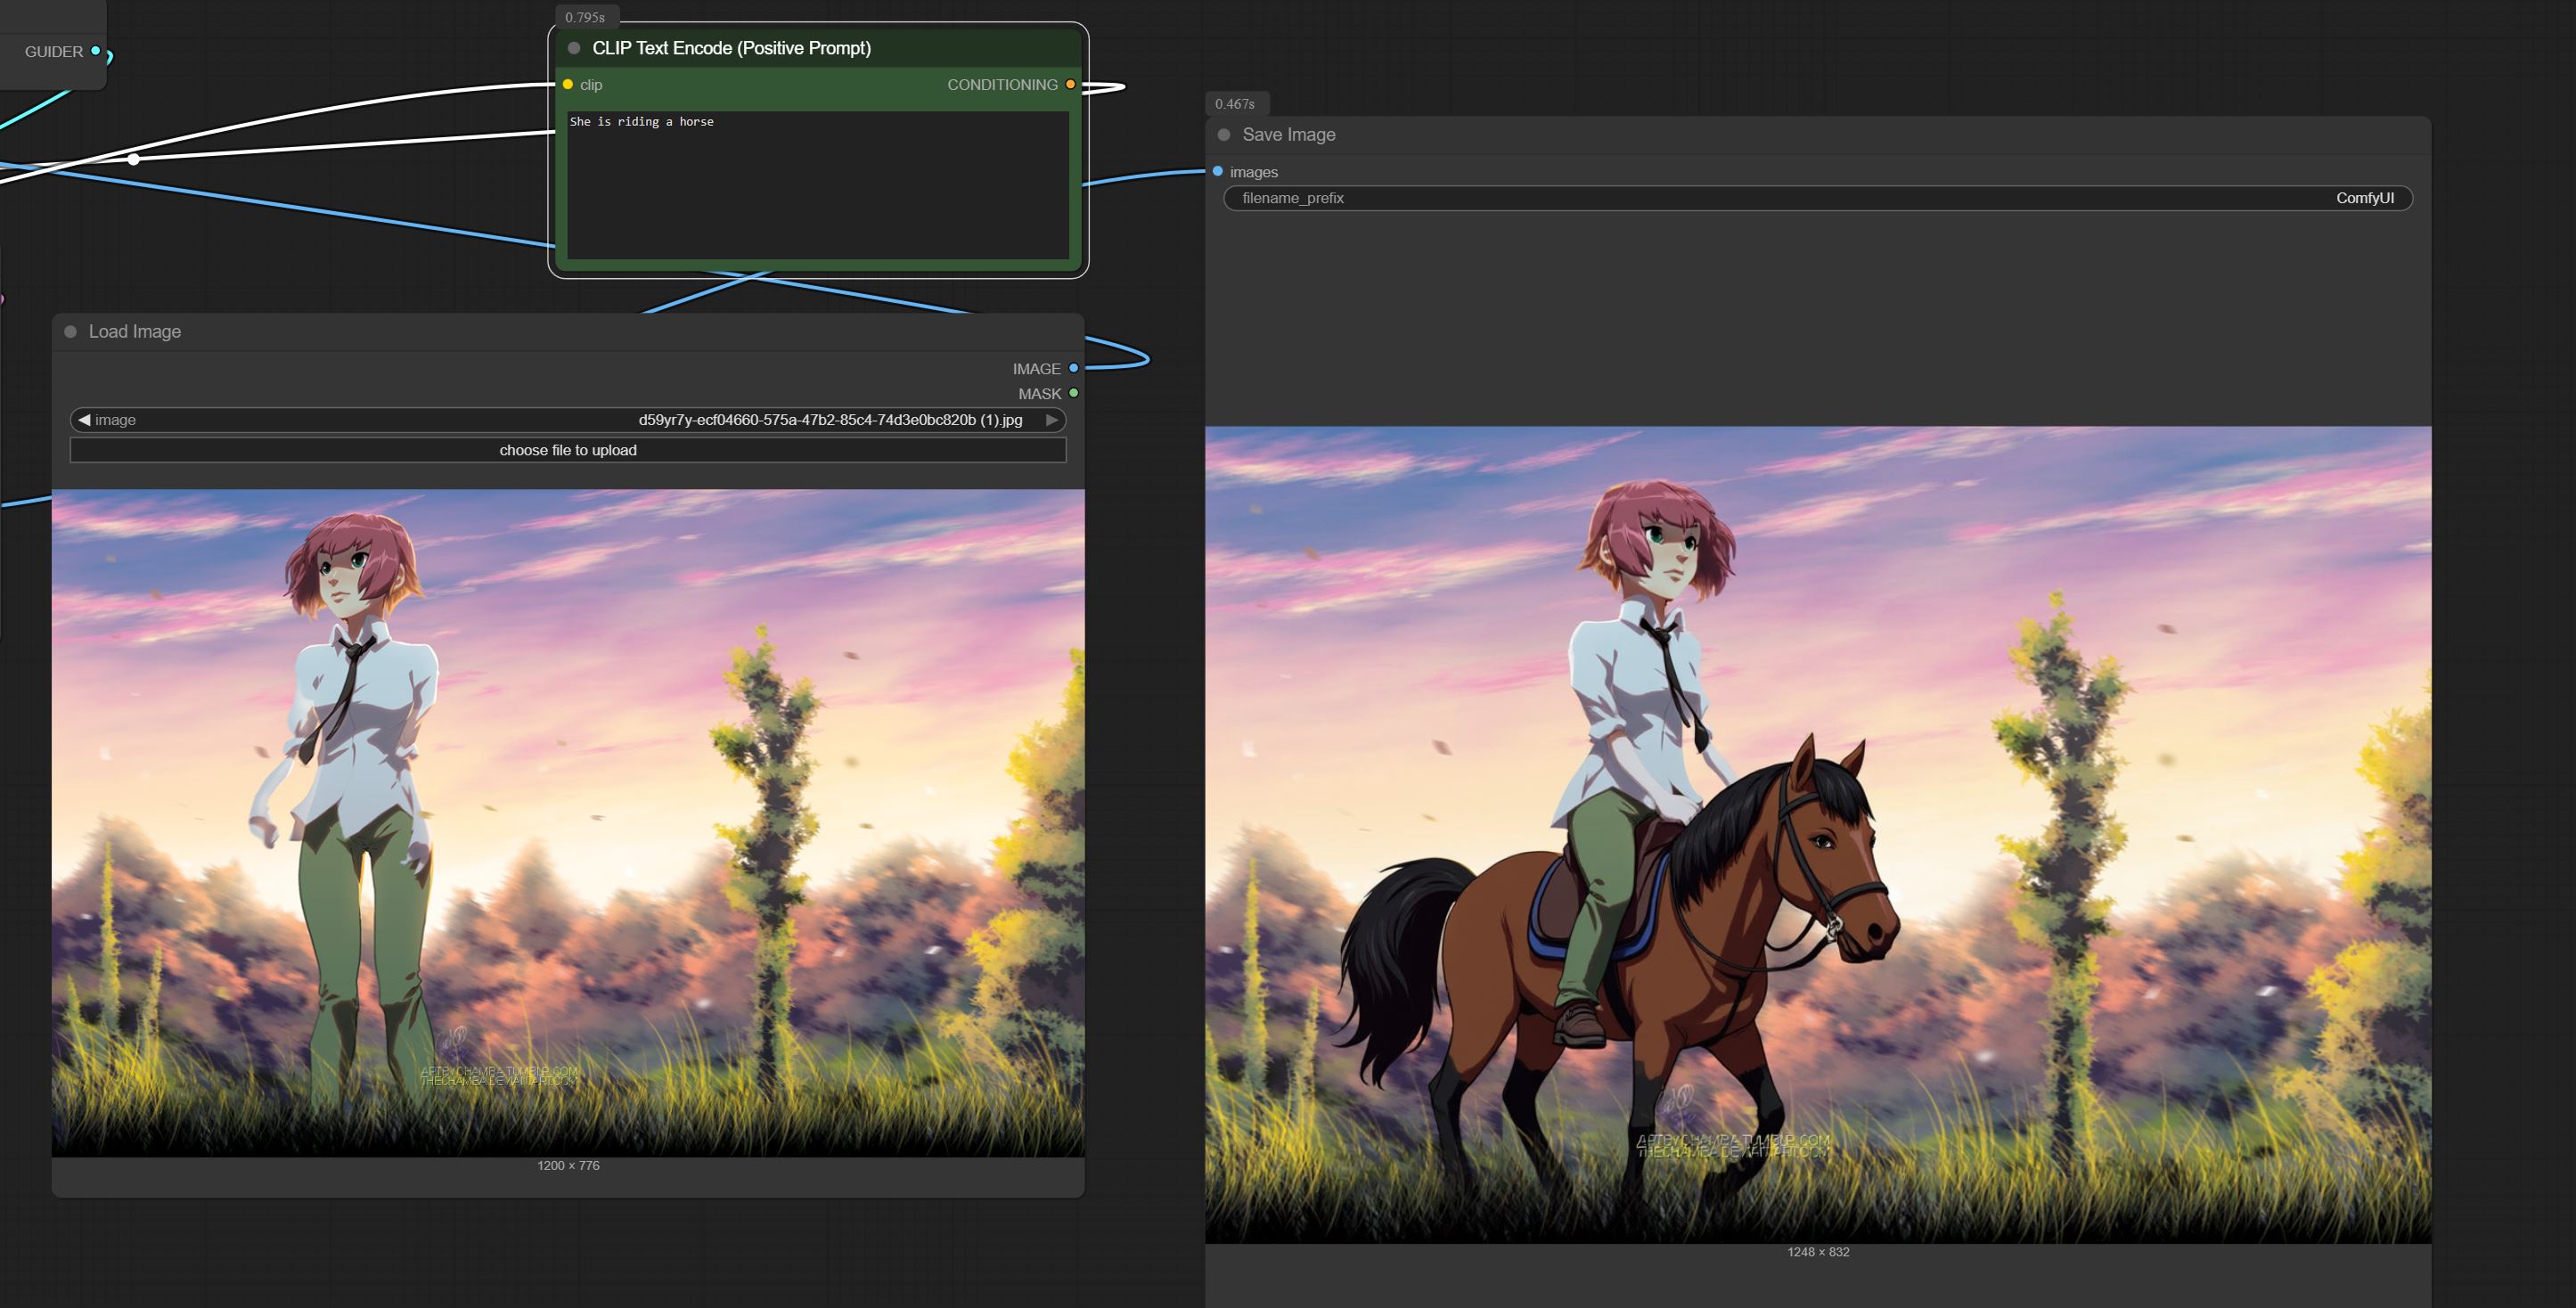The height and width of the screenshot is (1308, 2576).
Task: Click the CONDITIONING output label
Action: (1002, 85)
